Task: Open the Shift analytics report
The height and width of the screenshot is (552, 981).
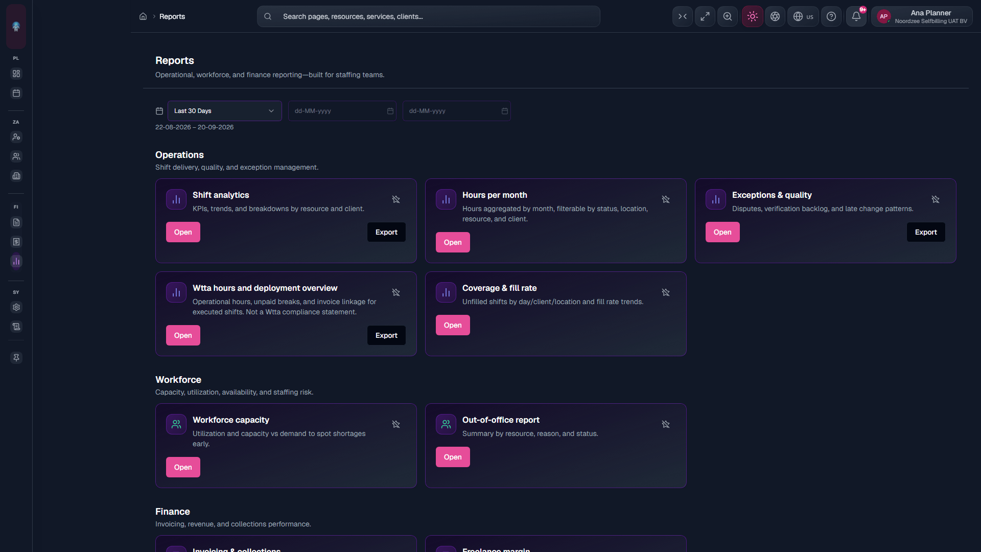Action: 183,232
